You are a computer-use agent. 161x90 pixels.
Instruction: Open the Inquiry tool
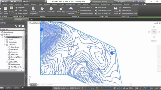click(x=11, y=10)
